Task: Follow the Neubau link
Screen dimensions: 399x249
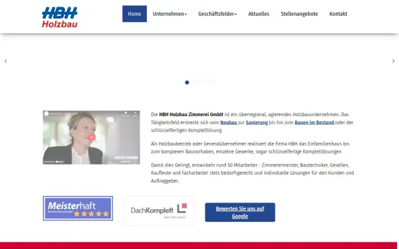Action: [229, 122]
